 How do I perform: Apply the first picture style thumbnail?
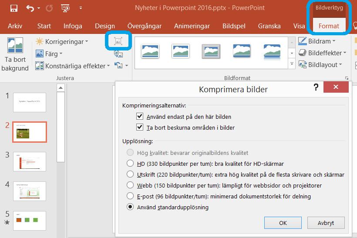tap(150, 51)
